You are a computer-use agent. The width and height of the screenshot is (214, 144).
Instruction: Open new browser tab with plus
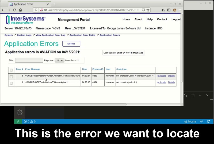point(54,4)
